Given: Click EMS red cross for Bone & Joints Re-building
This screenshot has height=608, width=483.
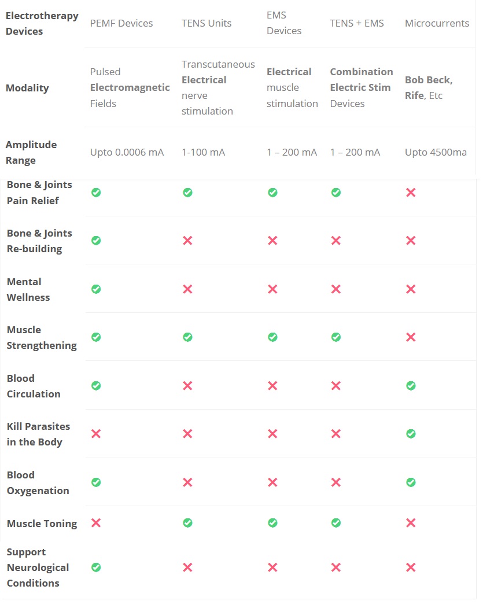Looking at the screenshot, I should point(272,241).
